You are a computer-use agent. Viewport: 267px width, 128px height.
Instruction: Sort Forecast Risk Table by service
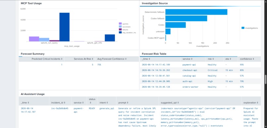187,59
